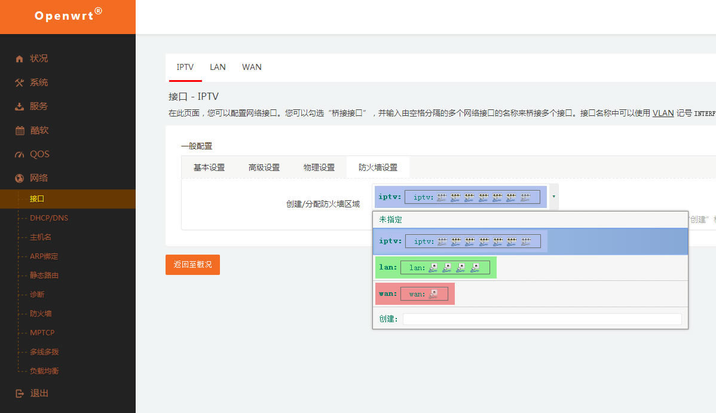The width and height of the screenshot is (716, 413).
Task: Click the wan zone network port icon
Action: click(434, 293)
